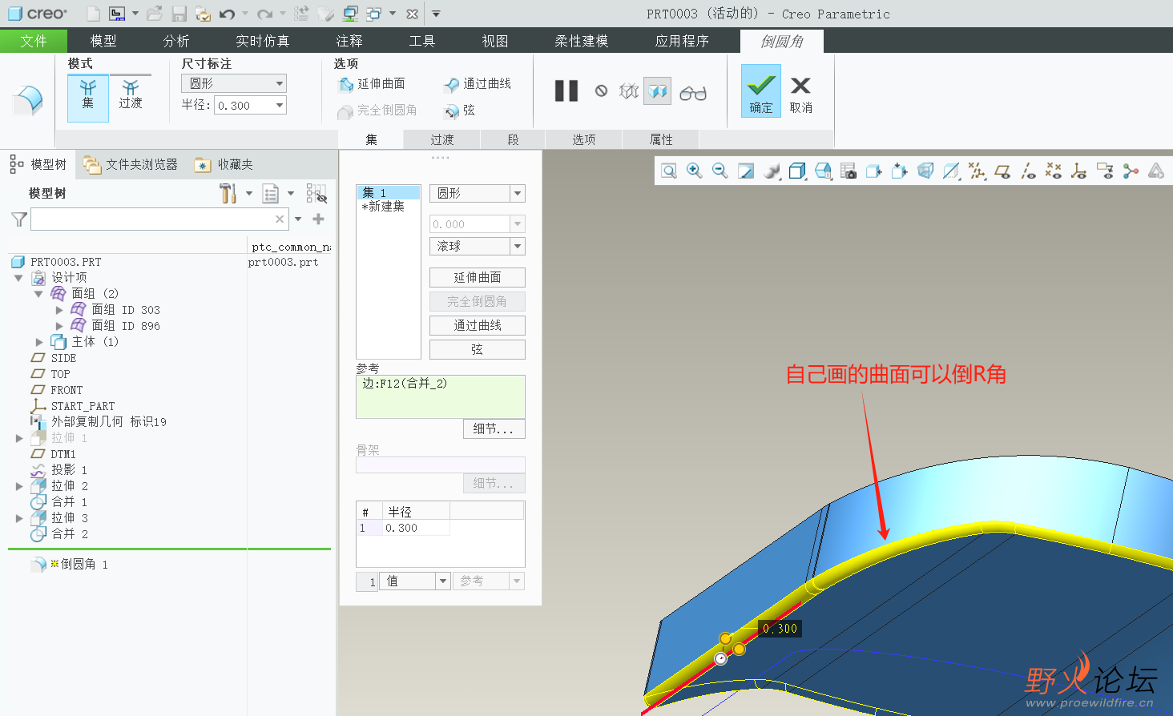Open the 过渡 panel tab

[x=442, y=139]
